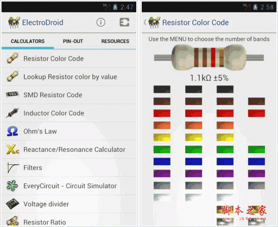Tap the Filters curve icon
This screenshot has width=278, height=227.
pos(13,168)
